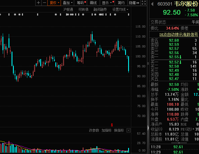Toggle the 沪股通 overlay
Viewport: 199px width, 154px height.
pos(68,9)
